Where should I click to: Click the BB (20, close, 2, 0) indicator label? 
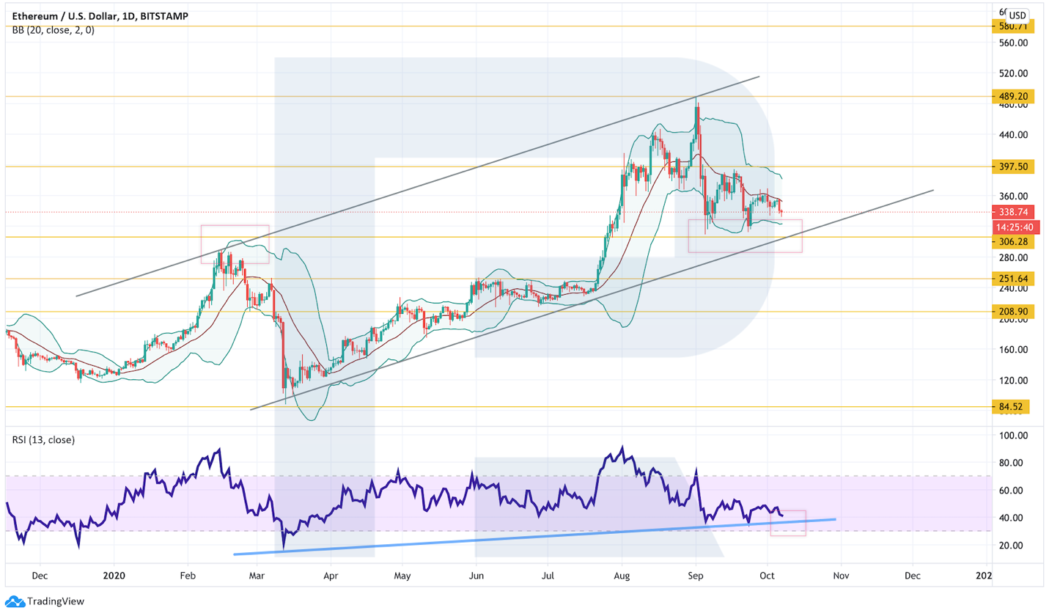point(52,30)
